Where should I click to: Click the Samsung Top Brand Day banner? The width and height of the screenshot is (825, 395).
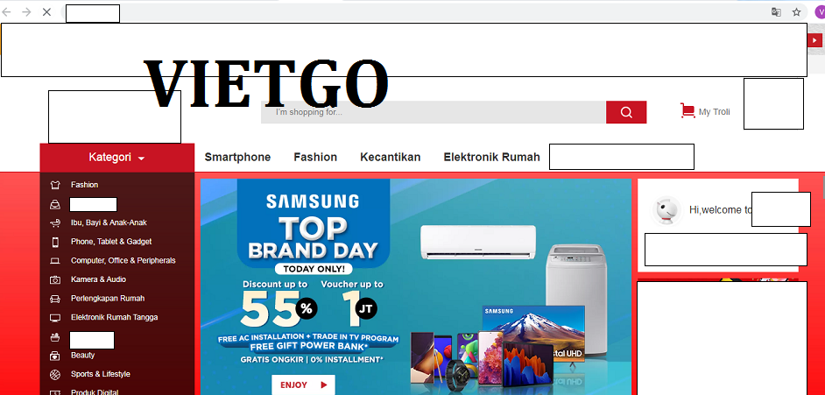416,286
